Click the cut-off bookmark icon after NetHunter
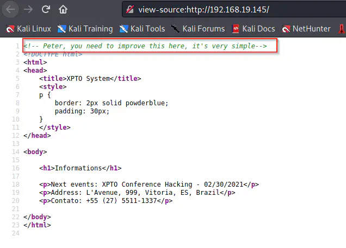This screenshot has height=248, width=346. coord(341,29)
